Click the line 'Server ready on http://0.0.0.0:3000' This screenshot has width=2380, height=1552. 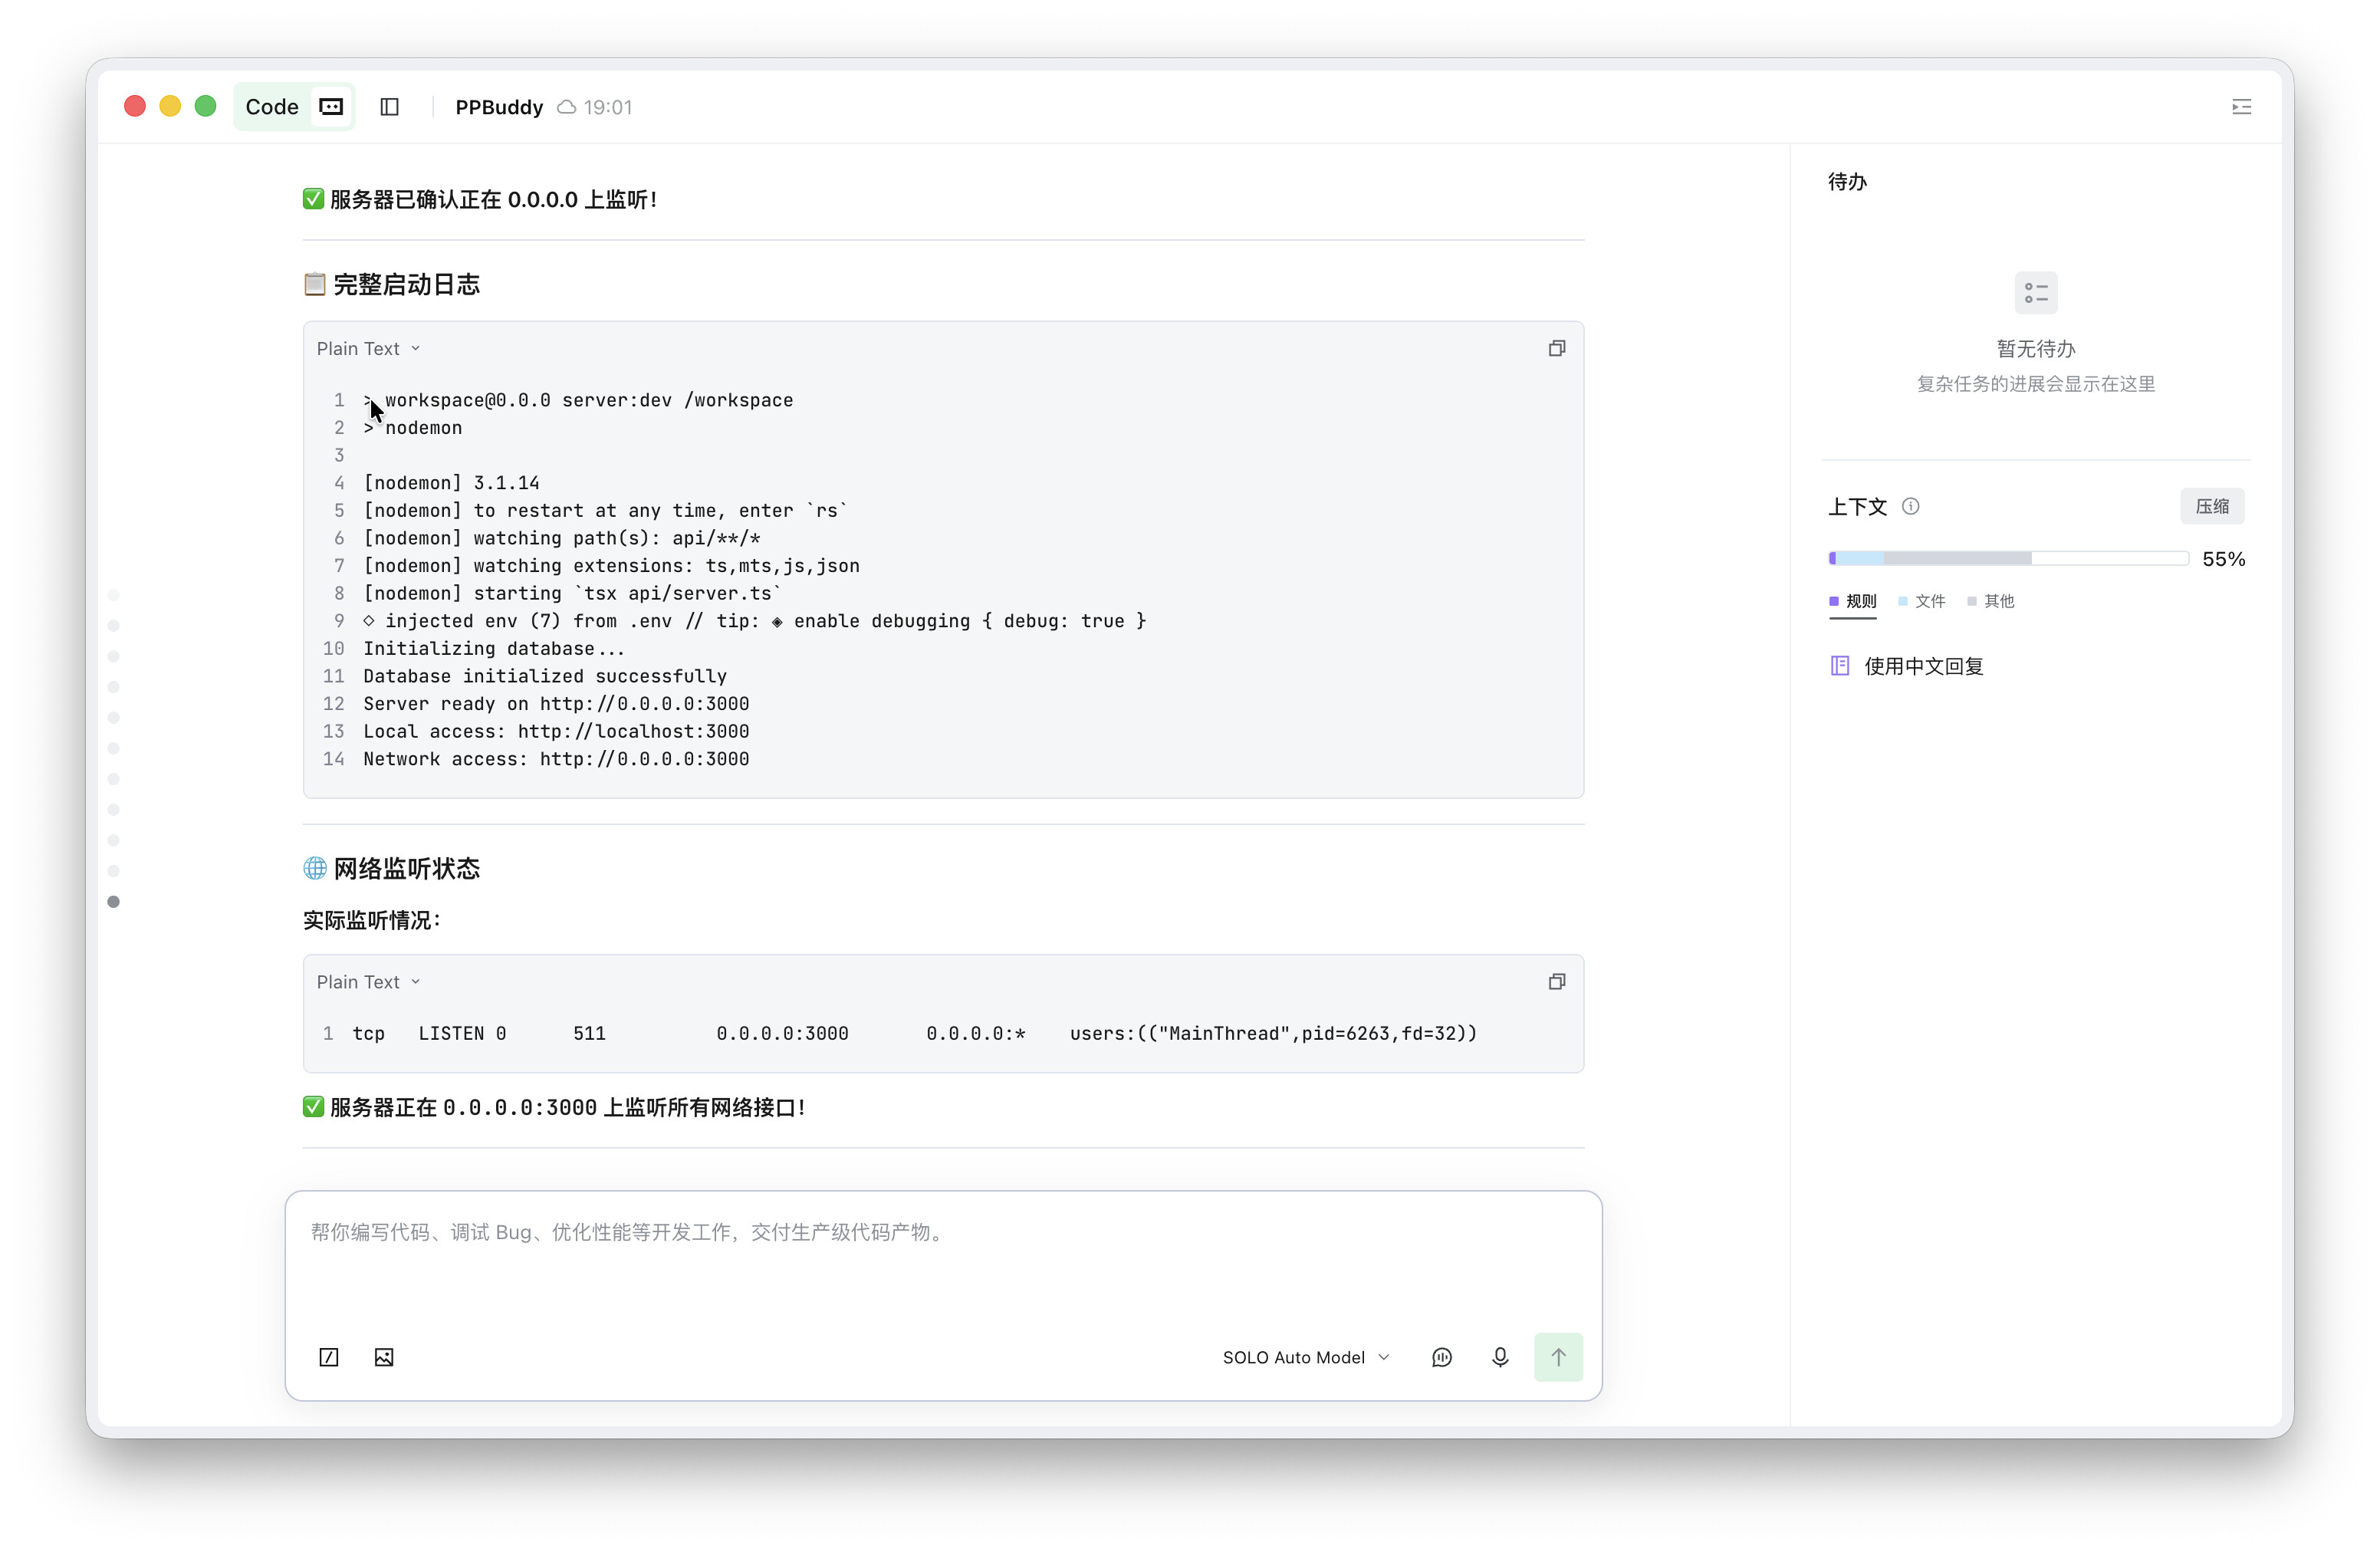tap(556, 704)
